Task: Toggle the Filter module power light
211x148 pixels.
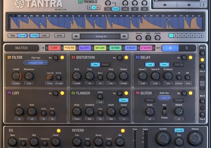Action: pyautogui.click(x=62, y=58)
